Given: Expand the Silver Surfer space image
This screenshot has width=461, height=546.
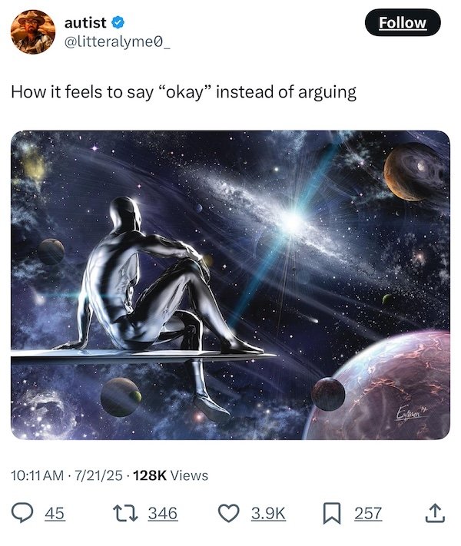Looking at the screenshot, I should pos(230,285).
